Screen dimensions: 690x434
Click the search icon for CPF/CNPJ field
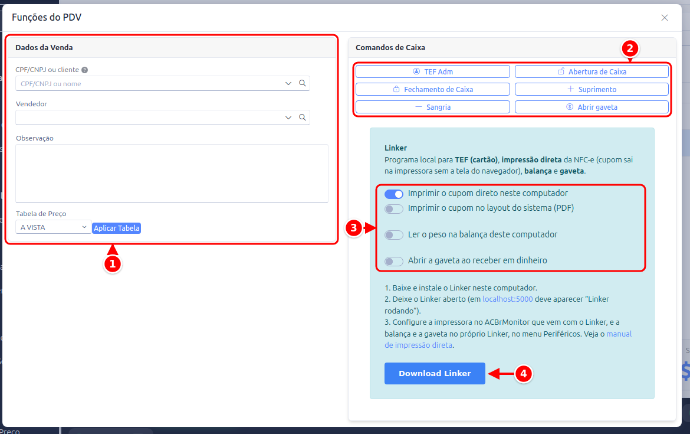tap(303, 83)
